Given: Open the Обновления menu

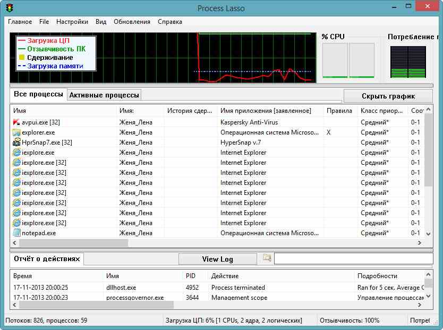Looking at the screenshot, I should tap(132, 22).
